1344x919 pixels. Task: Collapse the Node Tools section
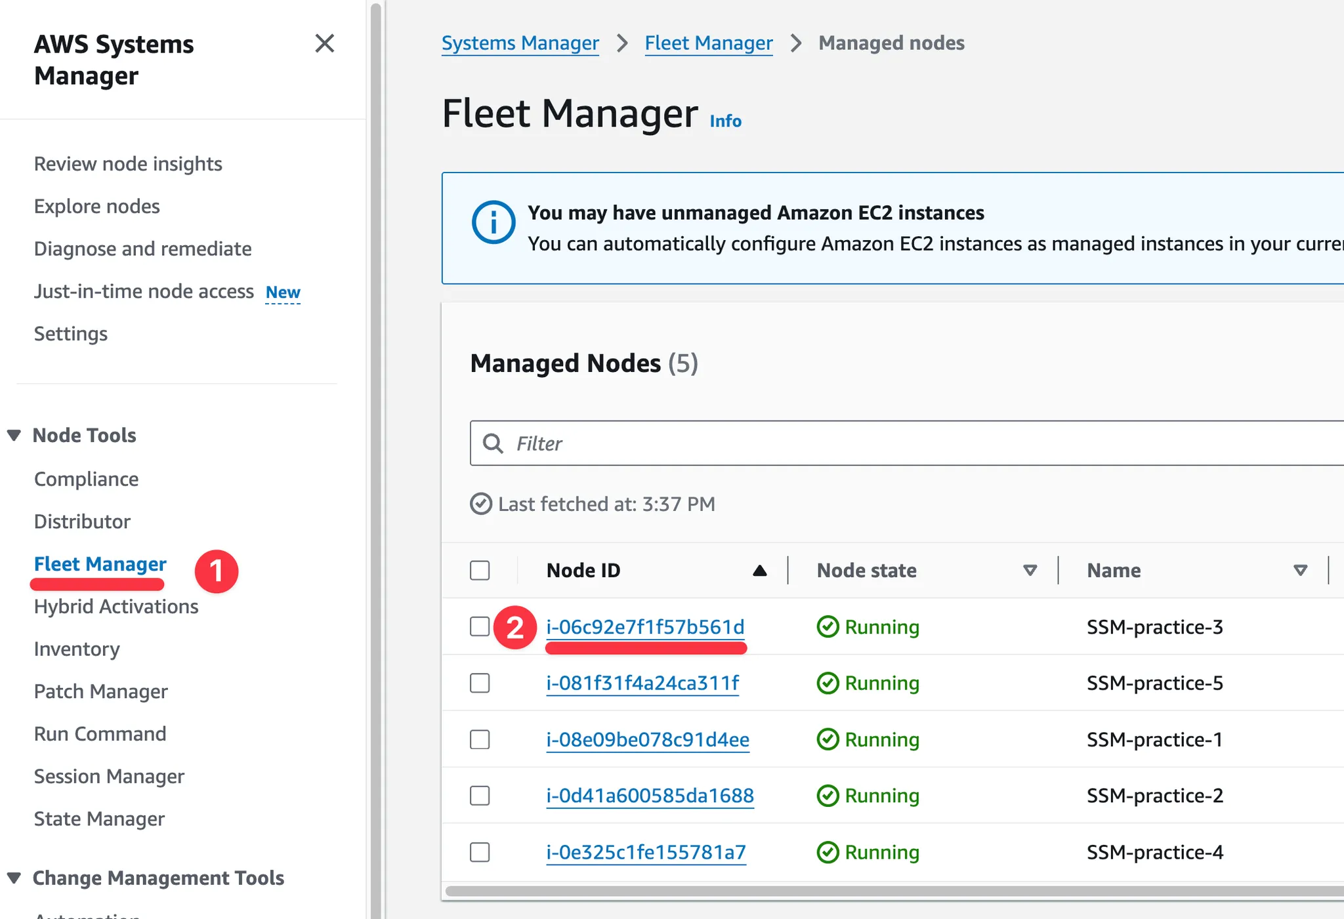point(14,436)
